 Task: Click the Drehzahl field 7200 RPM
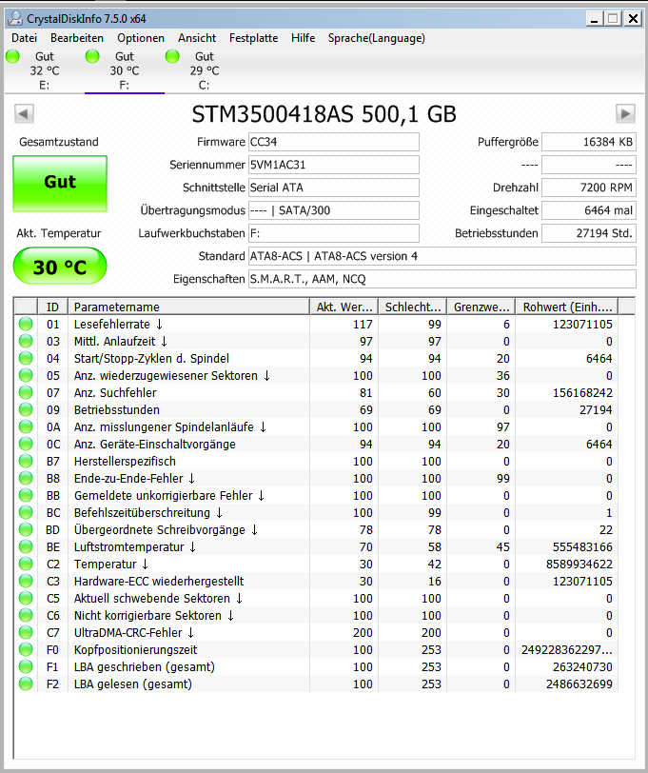click(589, 188)
